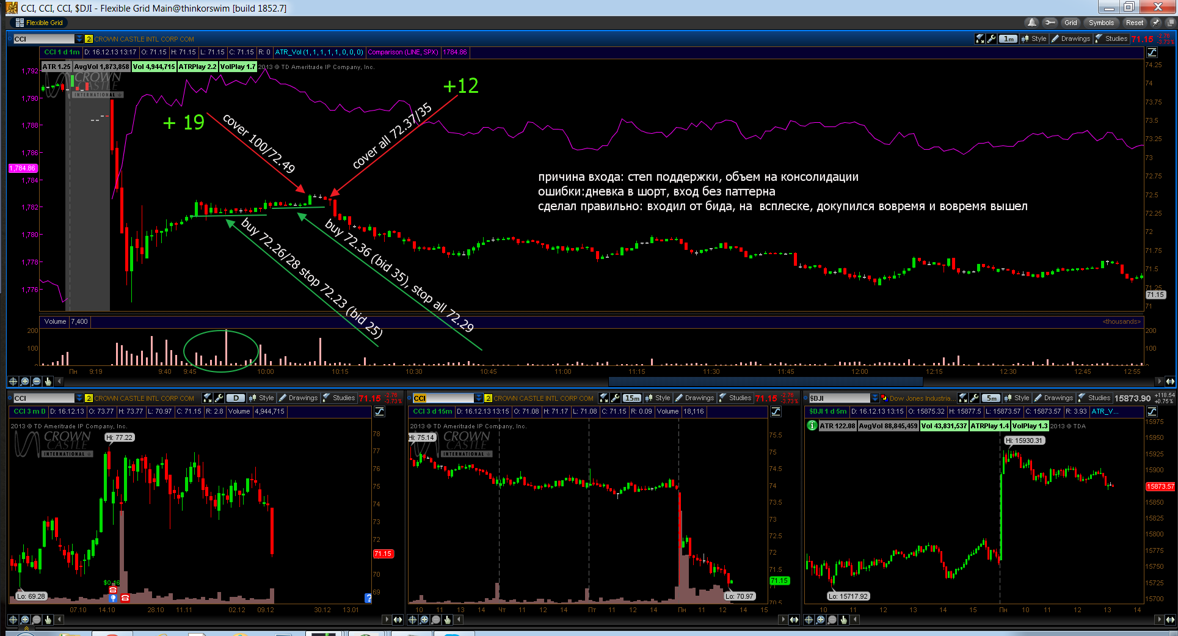The width and height of the screenshot is (1178, 636).
Task: Open Studies menu in daily CCI chart
Action: coord(339,398)
